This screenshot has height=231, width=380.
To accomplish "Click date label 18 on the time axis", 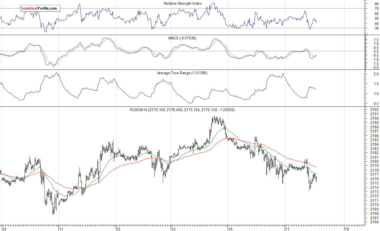I will pyautogui.click(x=347, y=229).
